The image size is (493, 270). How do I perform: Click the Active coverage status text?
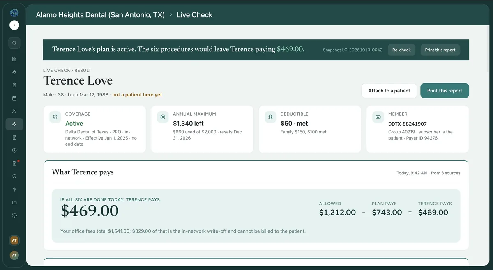click(x=74, y=124)
